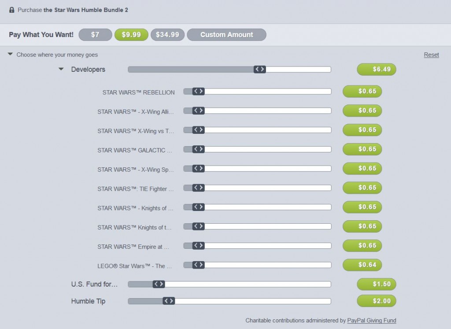Click the Humble Tip $2.00 amount field
Viewport: 451px width, 329px height.
[377, 301]
